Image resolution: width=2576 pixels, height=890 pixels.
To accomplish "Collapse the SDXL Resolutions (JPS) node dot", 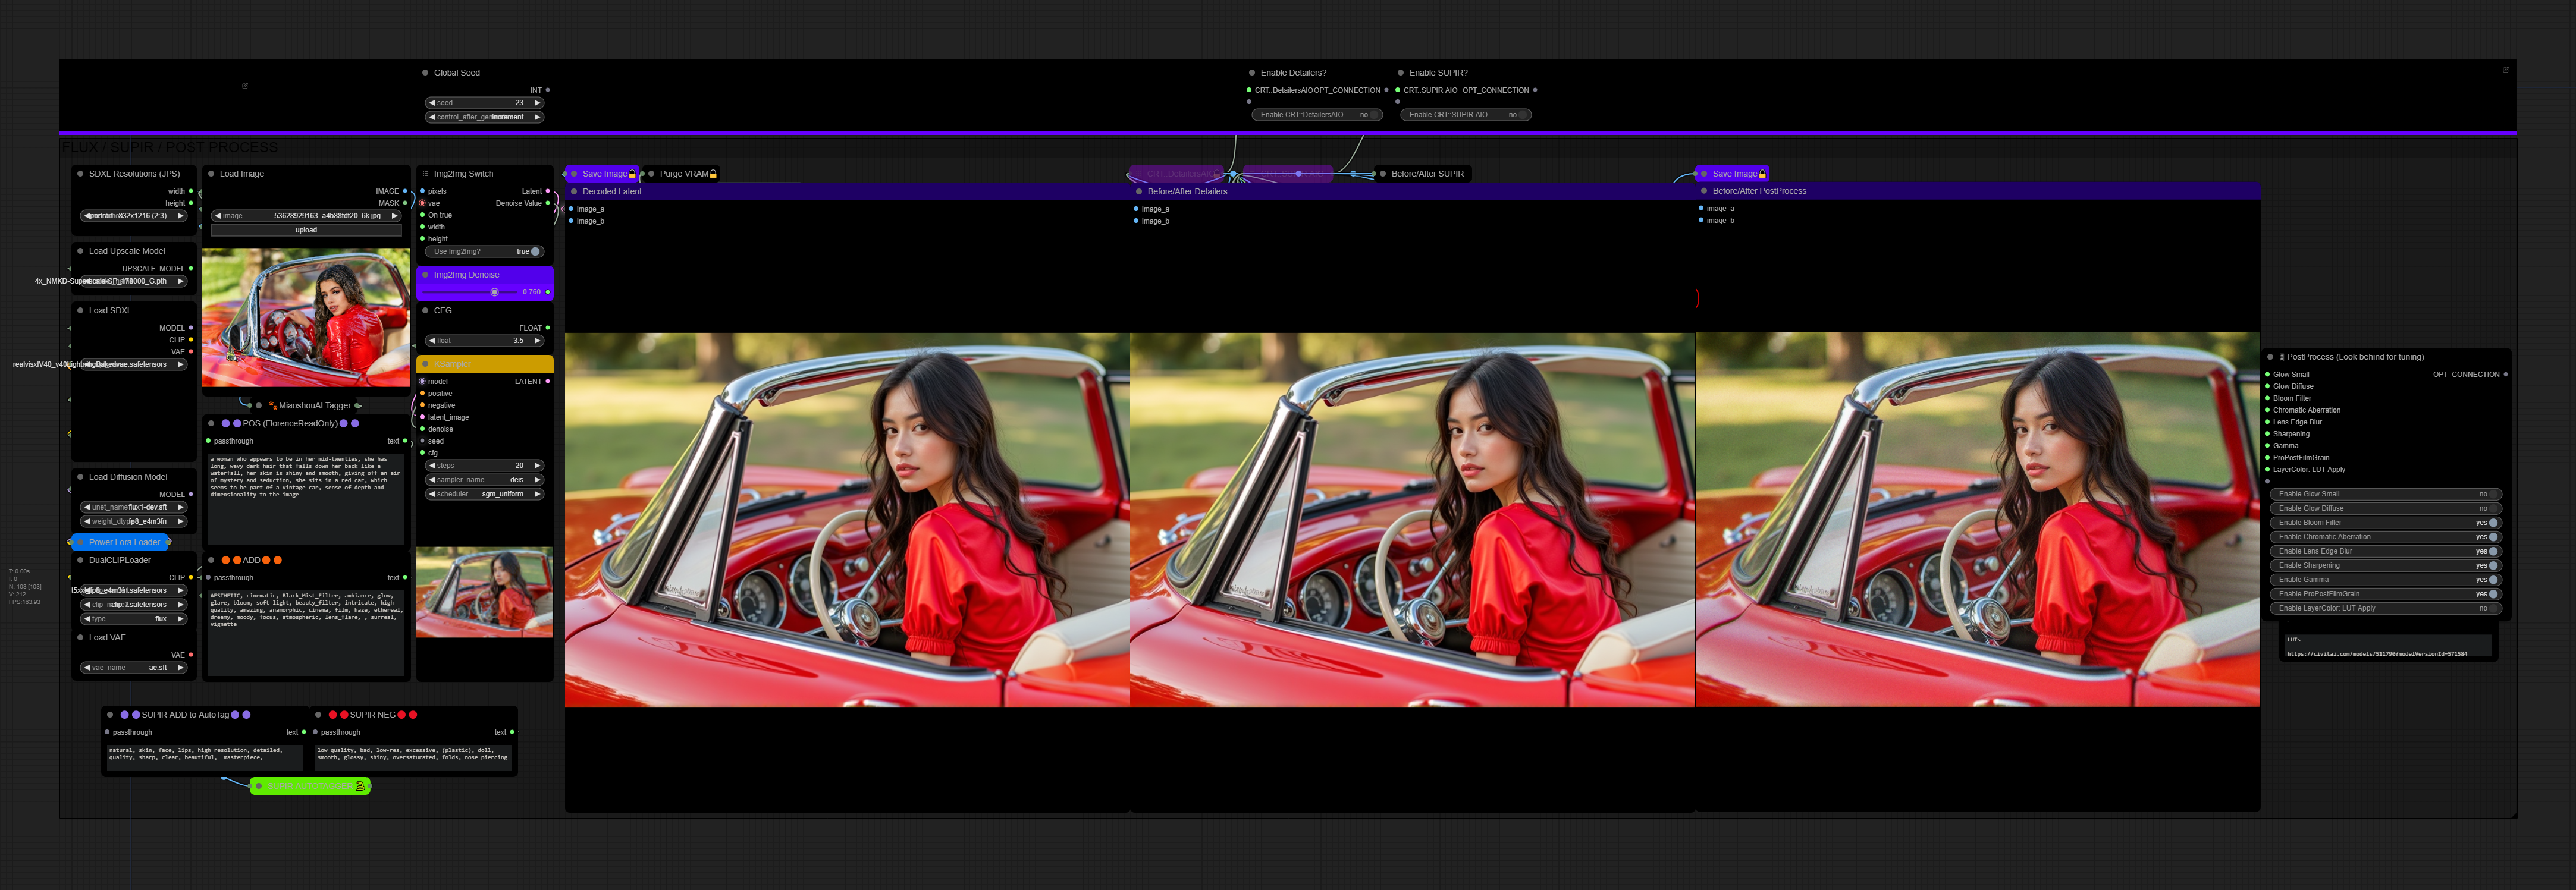I will coord(80,174).
